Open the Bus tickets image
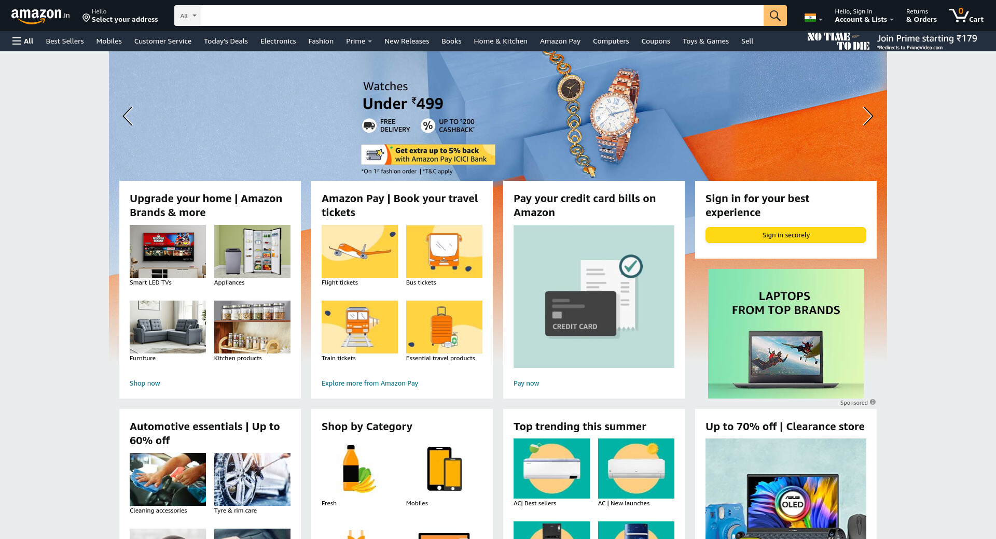This screenshot has height=539, width=996. tap(444, 251)
